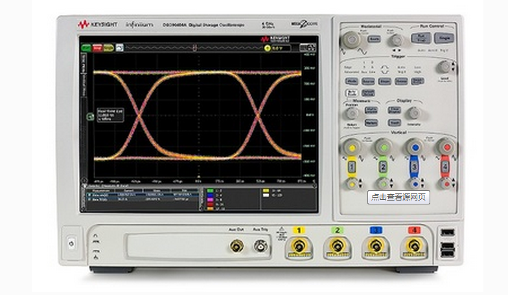Adjust the Trigger Level knob
Image resolution: width=508 pixels, height=295 pixels.
444,67
